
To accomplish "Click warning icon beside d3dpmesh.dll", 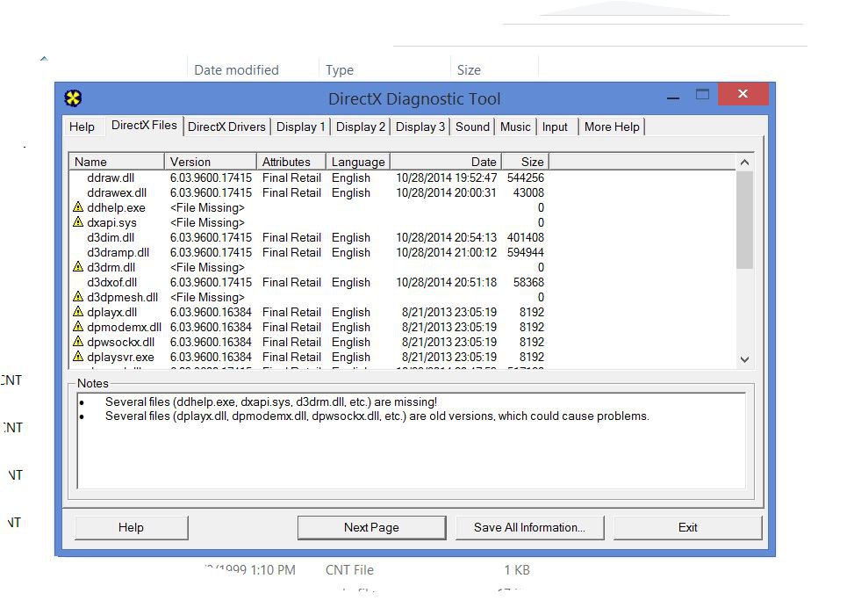I will [78, 297].
